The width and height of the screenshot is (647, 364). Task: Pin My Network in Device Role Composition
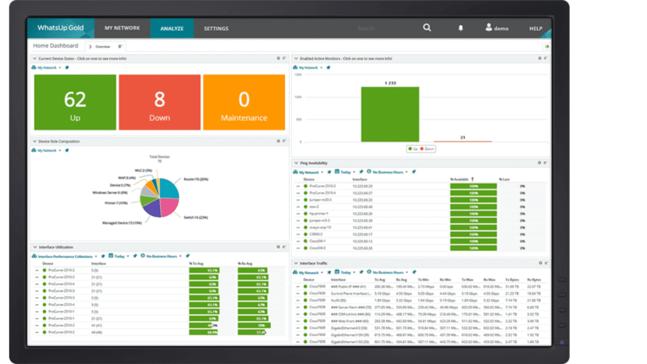pos(67,150)
